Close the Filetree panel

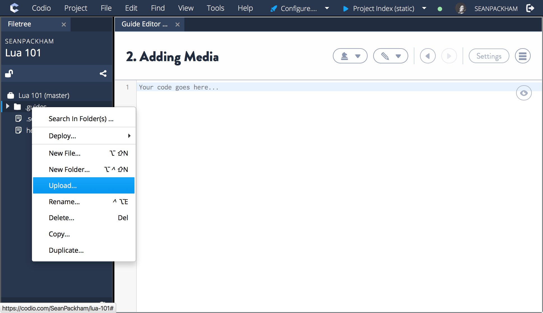(x=64, y=24)
